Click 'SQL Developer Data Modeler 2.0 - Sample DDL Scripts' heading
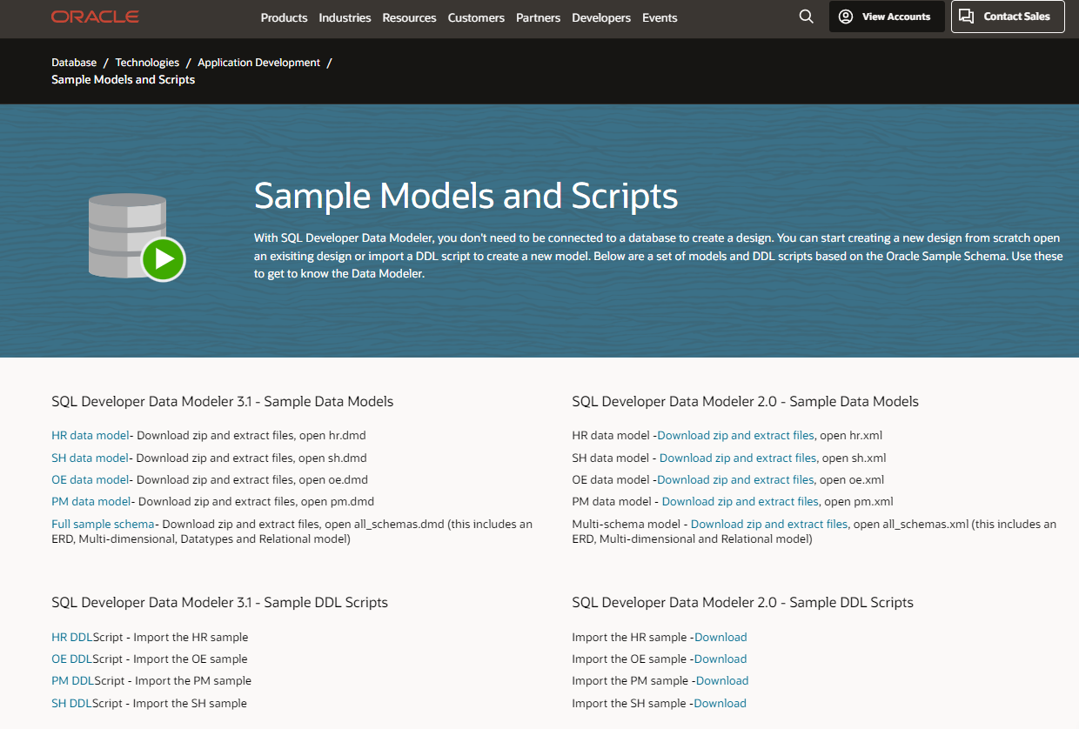The height and width of the screenshot is (729, 1079). 743,602
